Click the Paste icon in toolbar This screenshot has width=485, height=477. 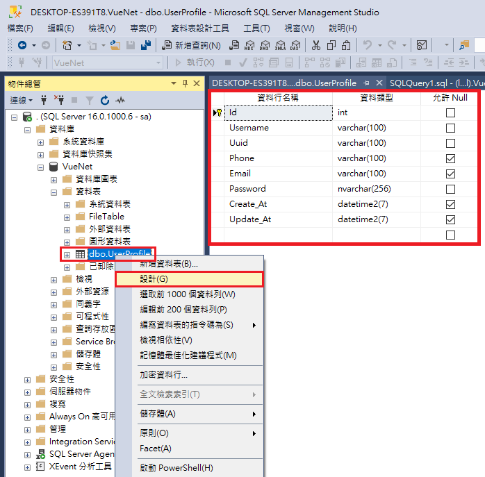(346, 45)
